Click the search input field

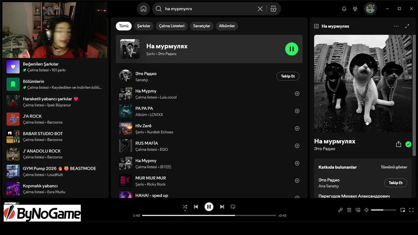[209, 9]
